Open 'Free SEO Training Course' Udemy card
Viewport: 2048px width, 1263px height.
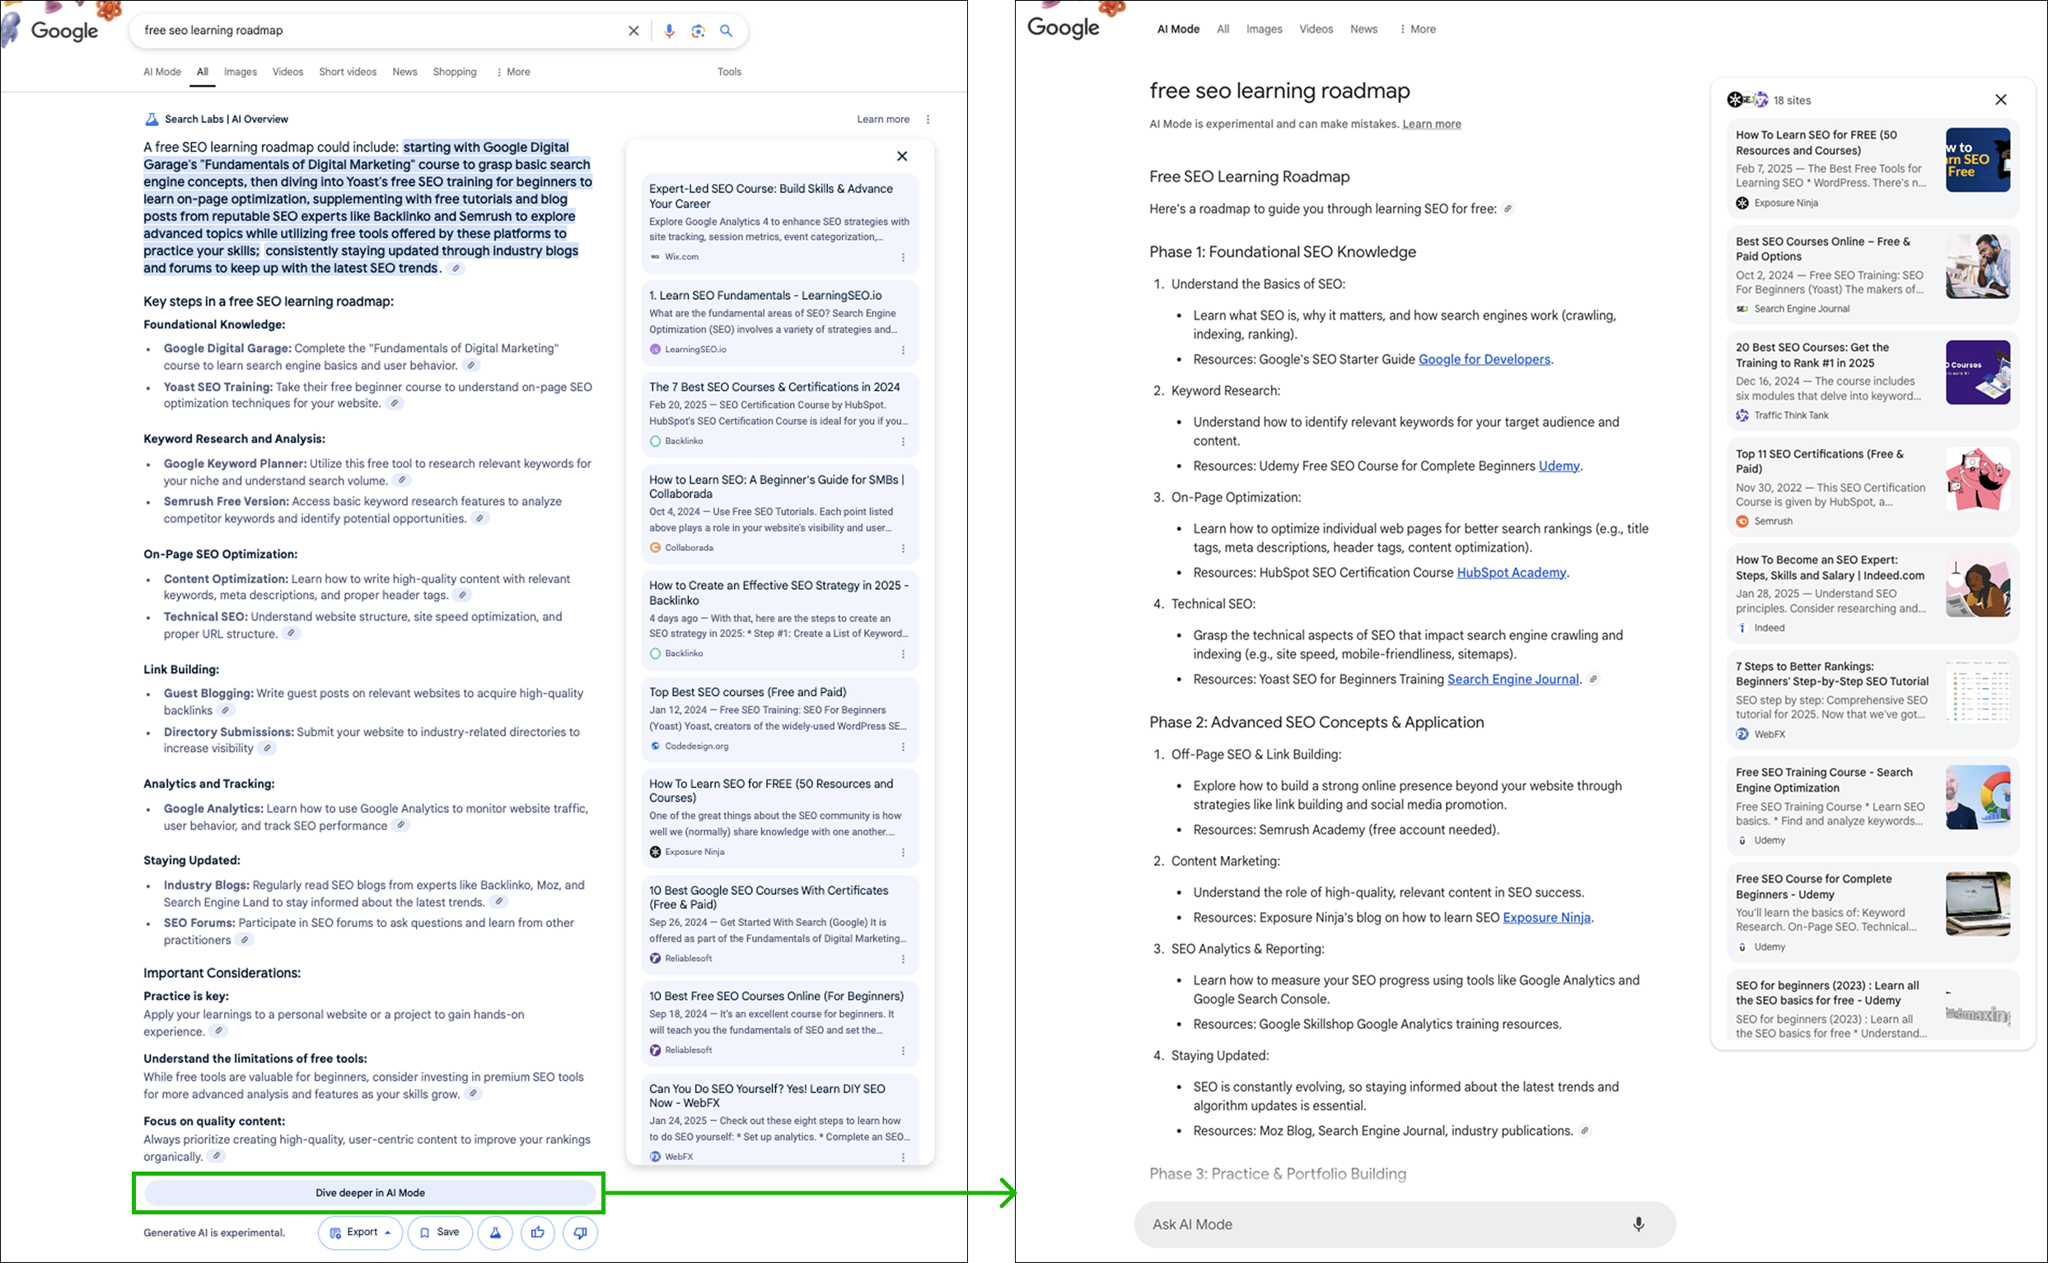tap(1873, 805)
